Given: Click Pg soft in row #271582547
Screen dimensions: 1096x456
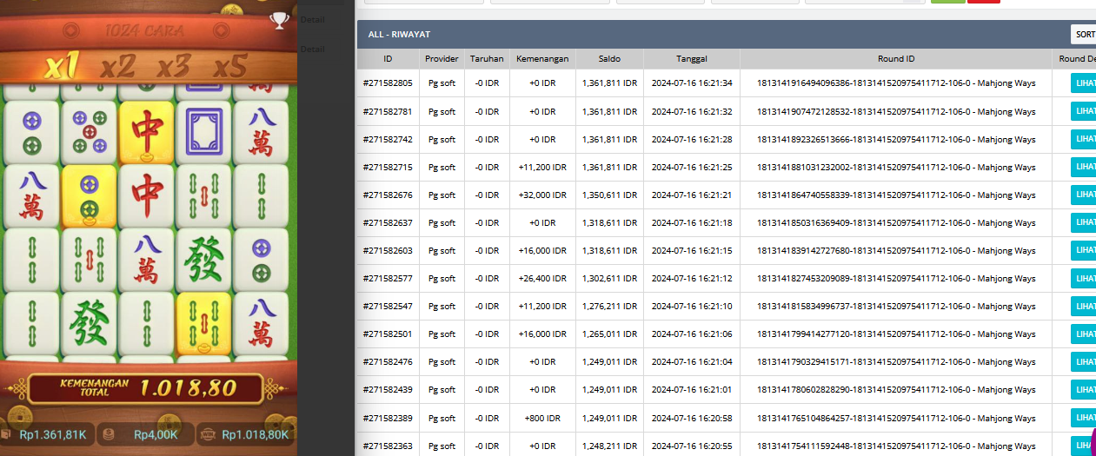Looking at the screenshot, I should [442, 307].
